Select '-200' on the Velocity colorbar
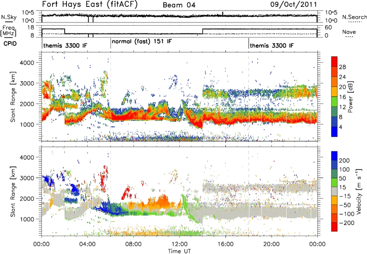367x254 pixels. point(347,223)
